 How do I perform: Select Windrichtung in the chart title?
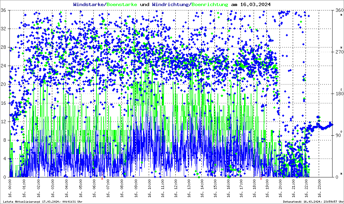(170, 5)
